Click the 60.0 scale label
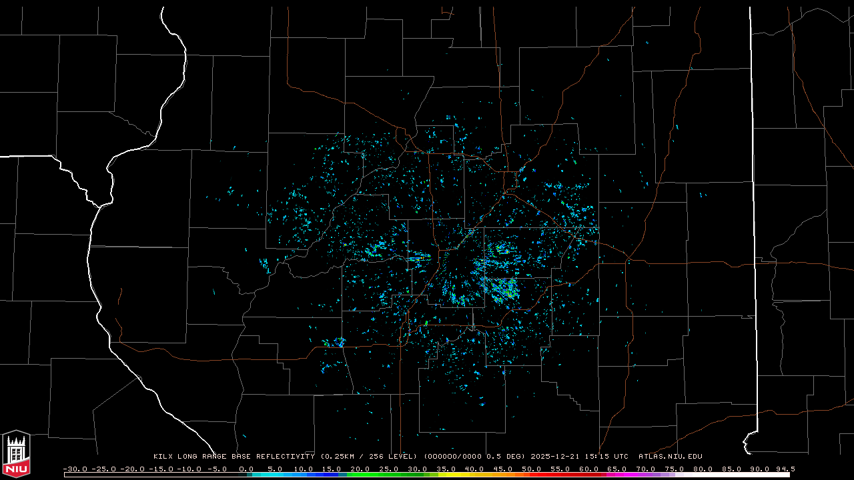This screenshot has width=854, height=480. tap(588, 469)
